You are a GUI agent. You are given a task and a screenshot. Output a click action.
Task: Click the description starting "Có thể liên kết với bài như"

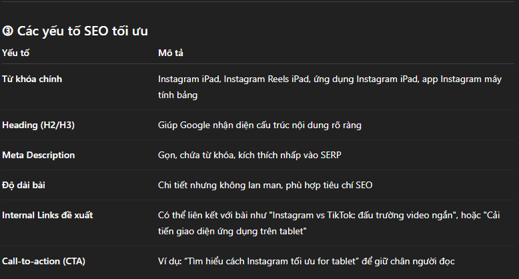329,224
